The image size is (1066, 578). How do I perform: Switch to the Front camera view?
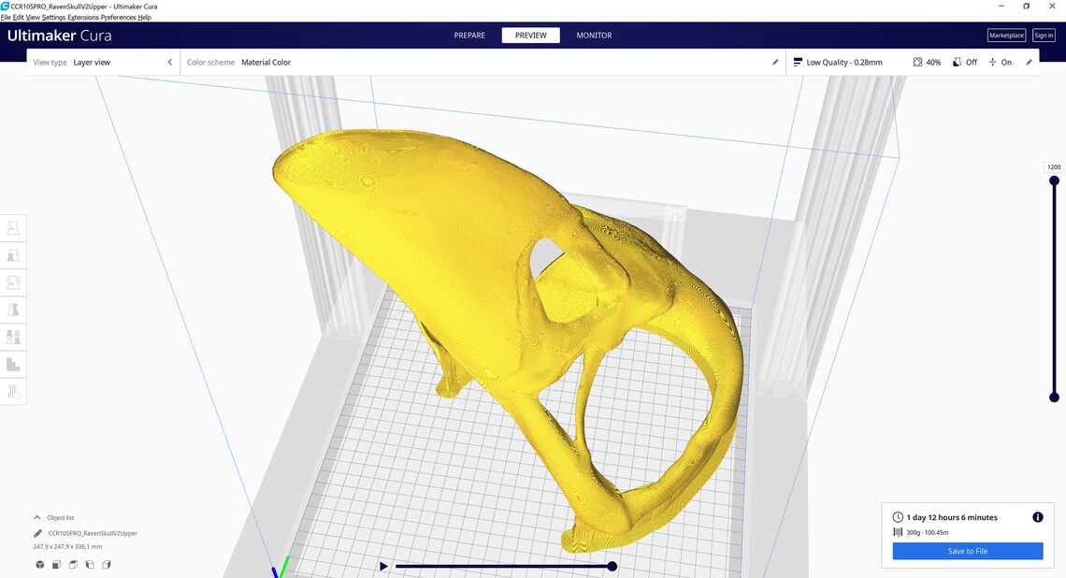point(55,564)
